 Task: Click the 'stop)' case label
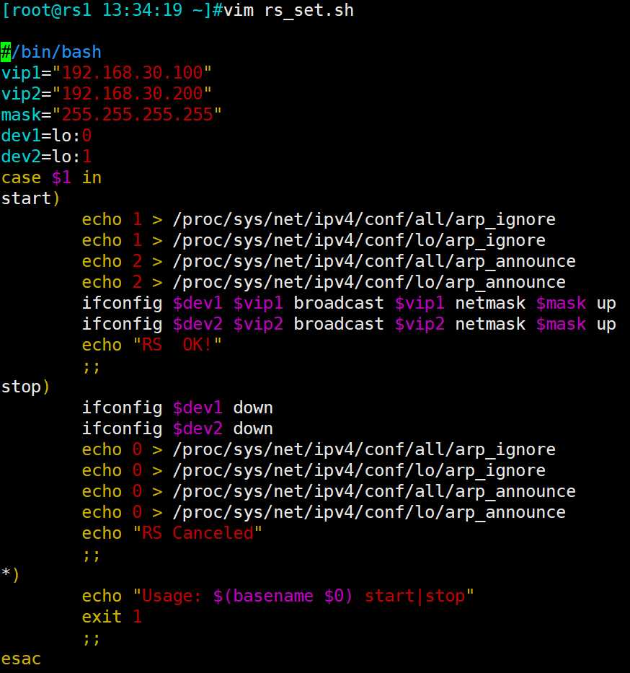[x=26, y=387]
